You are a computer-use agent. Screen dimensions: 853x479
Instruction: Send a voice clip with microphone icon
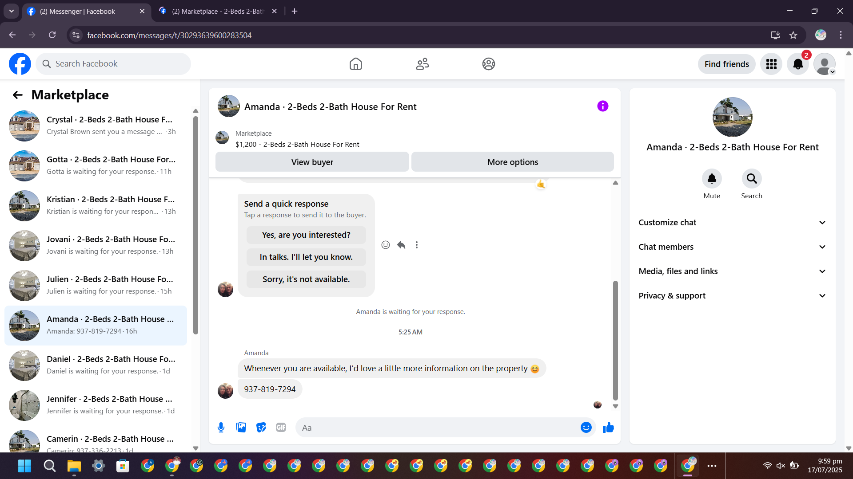coord(221,428)
